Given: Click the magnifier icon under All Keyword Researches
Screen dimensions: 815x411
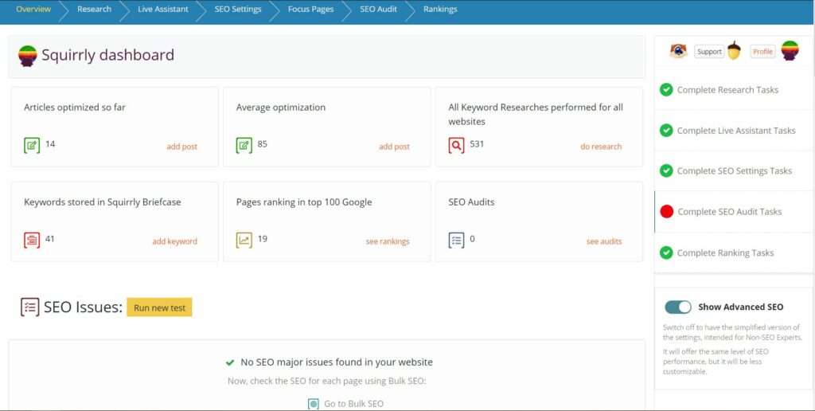Looking at the screenshot, I should (456, 145).
